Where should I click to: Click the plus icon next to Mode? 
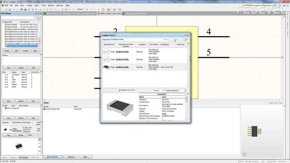87,10
